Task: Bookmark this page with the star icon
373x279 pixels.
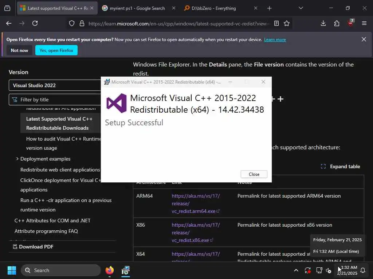Action: 287,23
